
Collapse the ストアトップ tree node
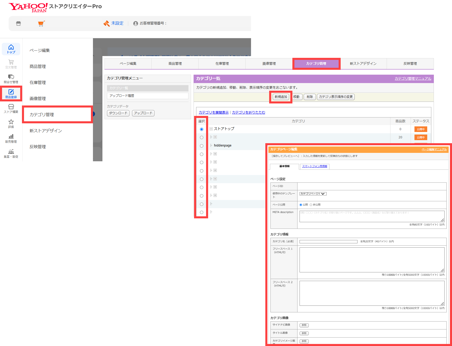211,129
